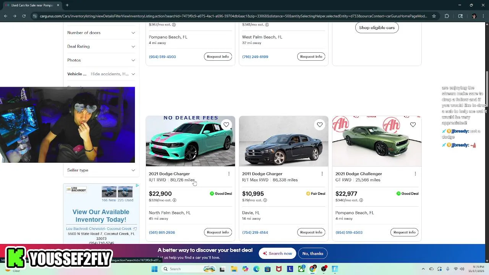The height and width of the screenshot is (275, 489).
Task: Open a new browser tab with plus icon
Action: [67, 5]
